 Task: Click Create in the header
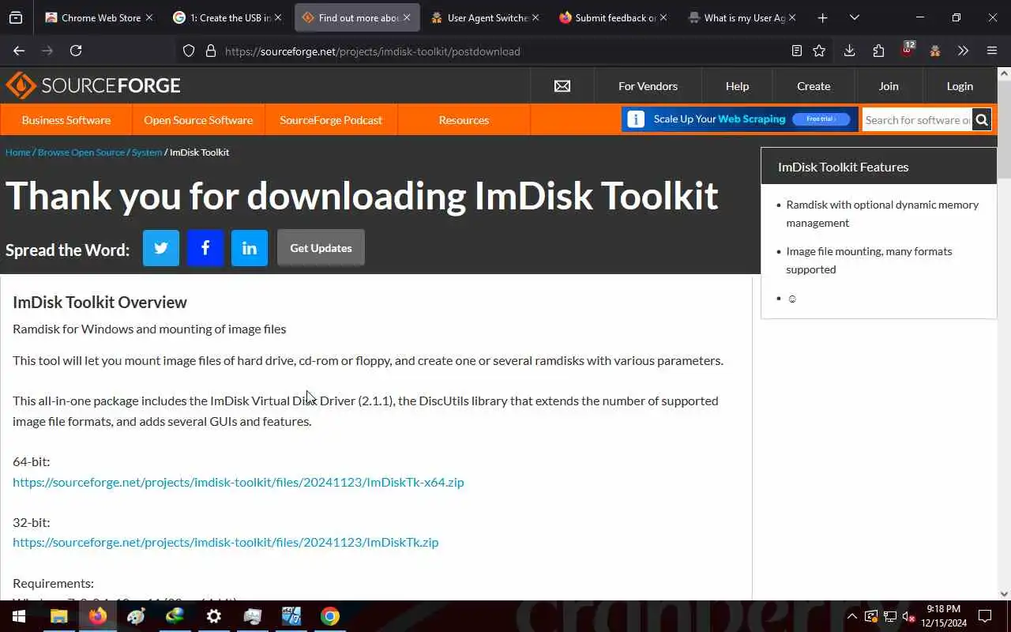pyautogui.click(x=814, y=86)
